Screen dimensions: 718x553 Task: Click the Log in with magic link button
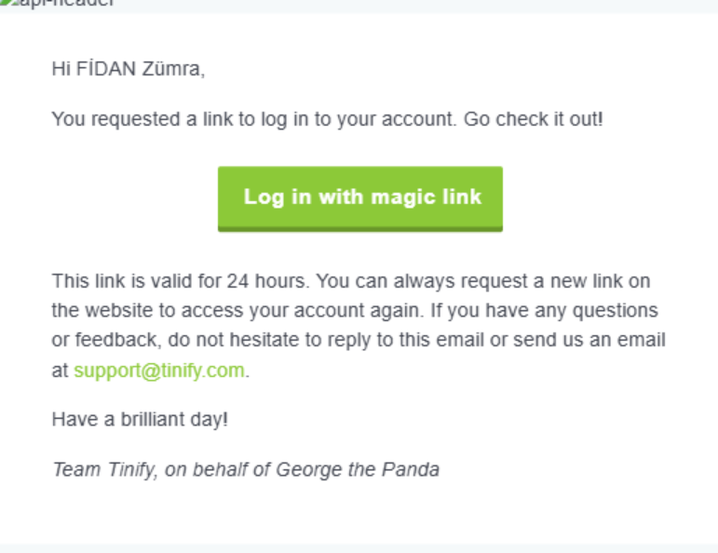point(360,197)
